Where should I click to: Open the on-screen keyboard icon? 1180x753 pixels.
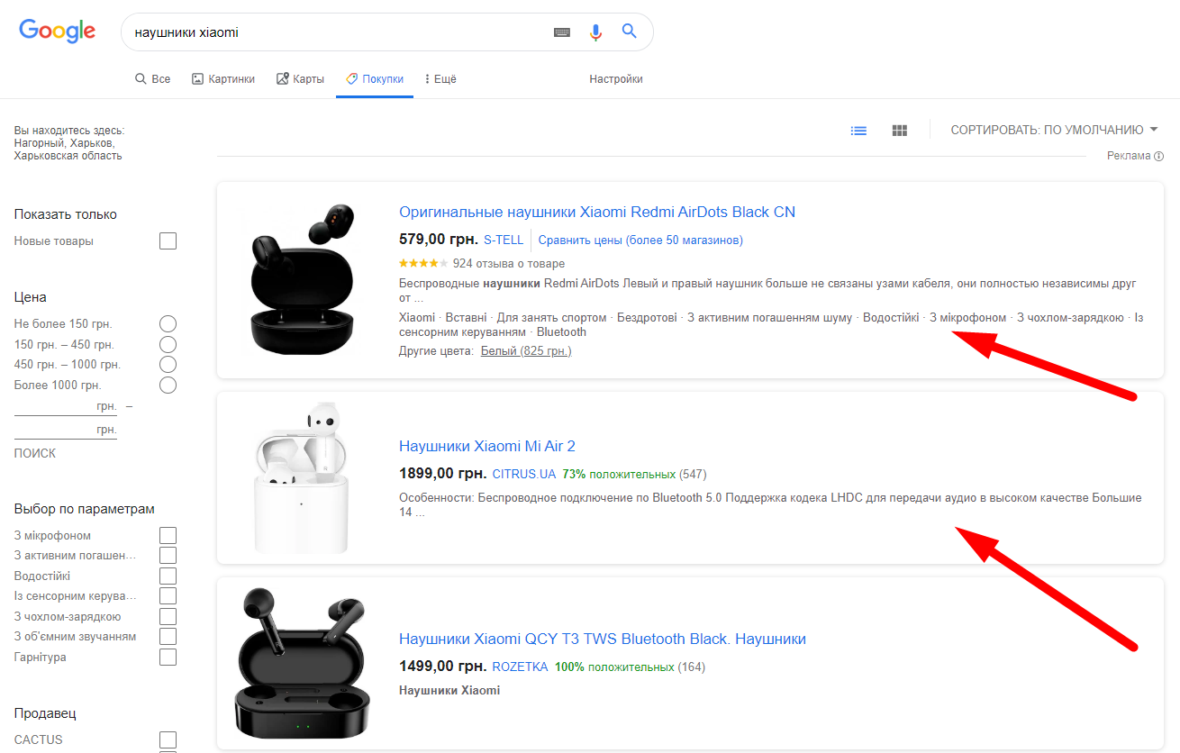(x=562, y=32)
